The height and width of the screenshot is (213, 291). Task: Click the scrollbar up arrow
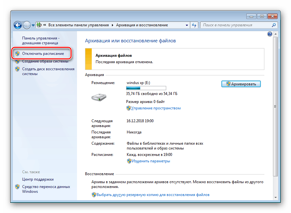(x=276, y=34)
